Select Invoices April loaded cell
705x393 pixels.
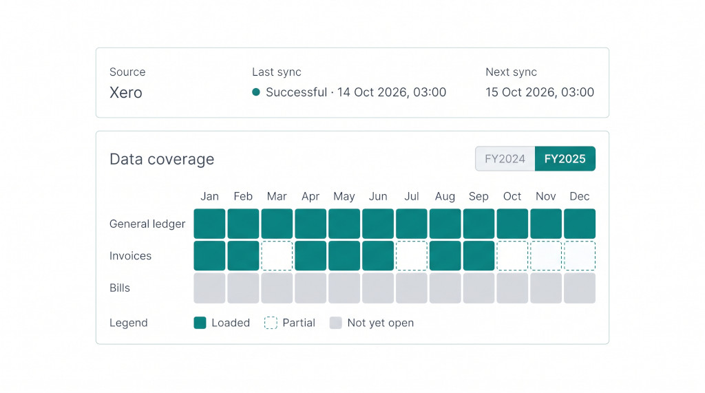point(311,256)
